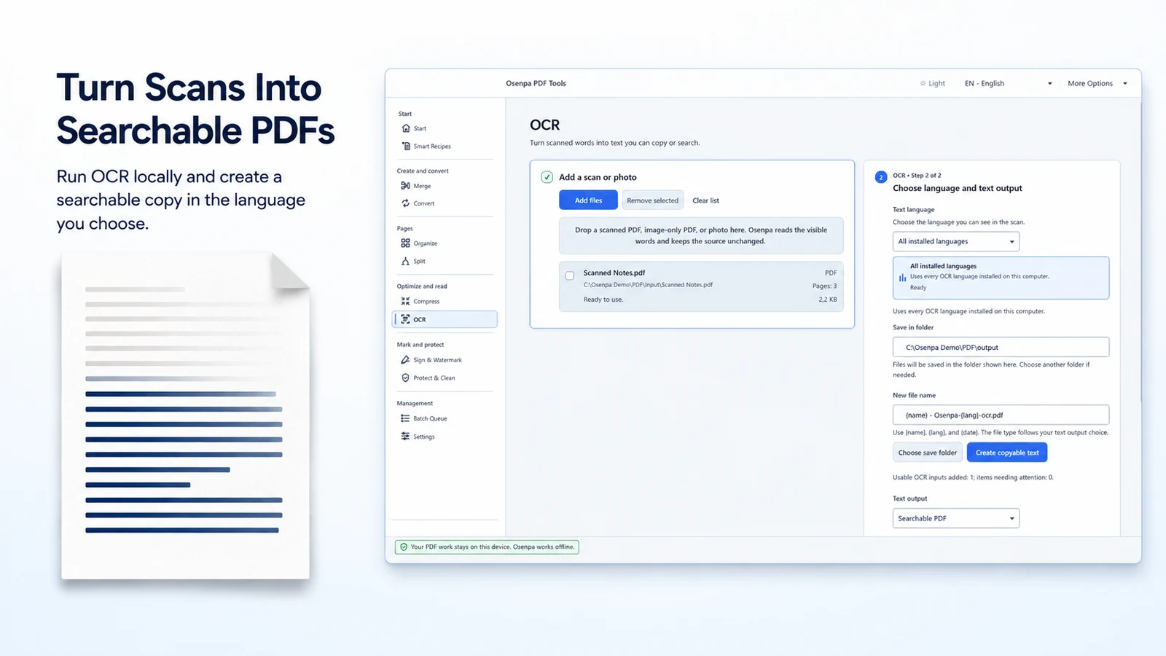Screen dimensions: 1166x656
Task: Click the "Add a scan or photo" heading
Action: click(x=598, y=177)
